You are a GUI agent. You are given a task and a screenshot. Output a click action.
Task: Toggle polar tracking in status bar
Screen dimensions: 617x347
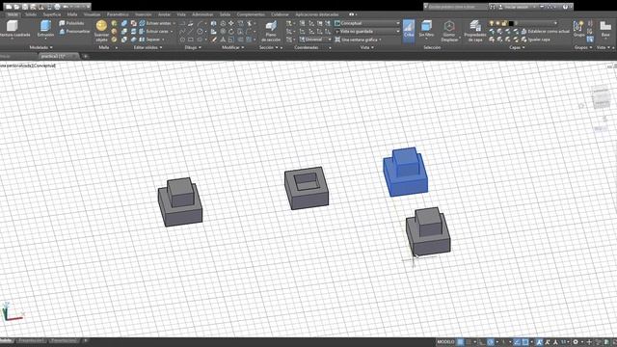(491, 342)
